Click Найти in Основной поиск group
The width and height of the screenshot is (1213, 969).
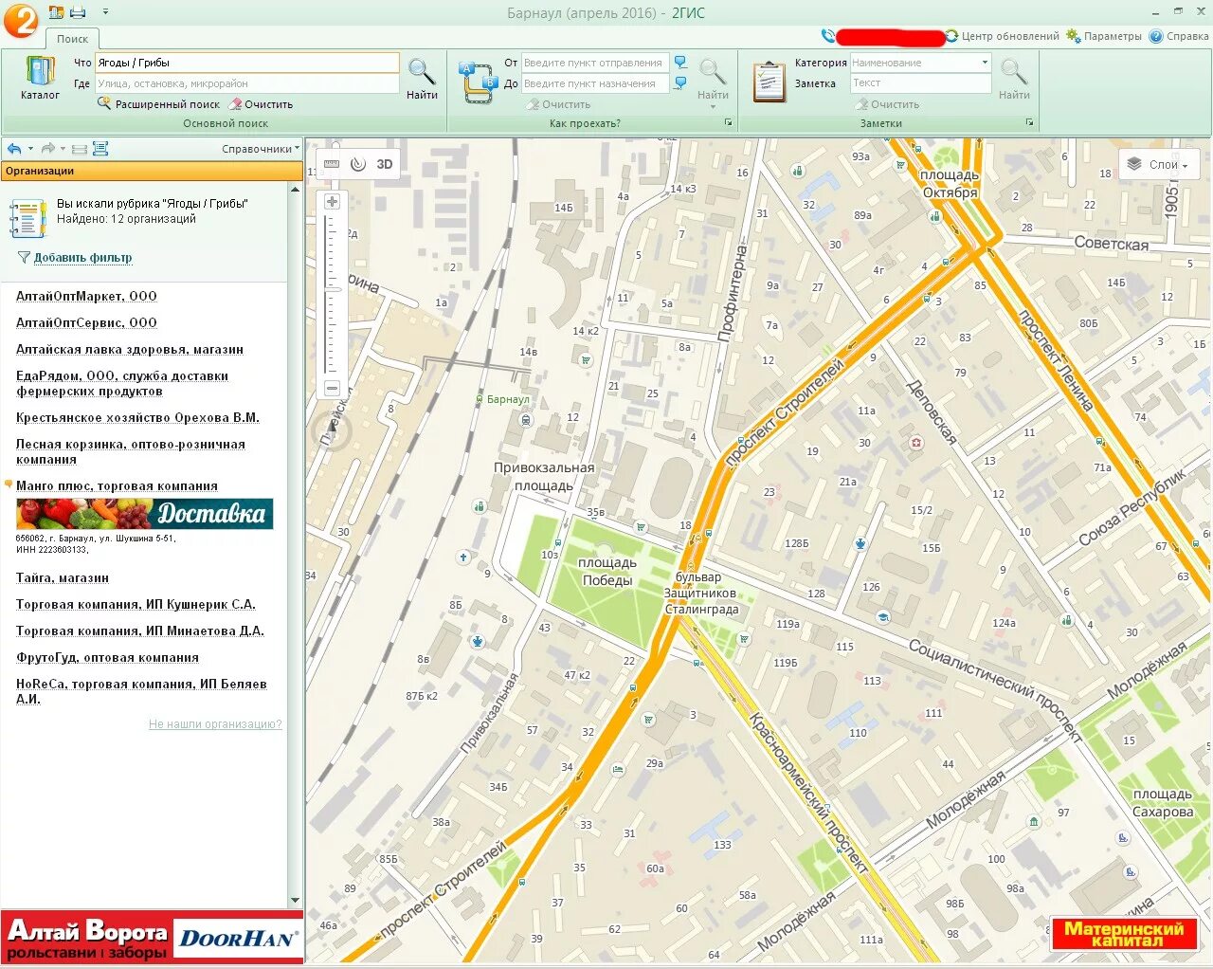[422, 79]
